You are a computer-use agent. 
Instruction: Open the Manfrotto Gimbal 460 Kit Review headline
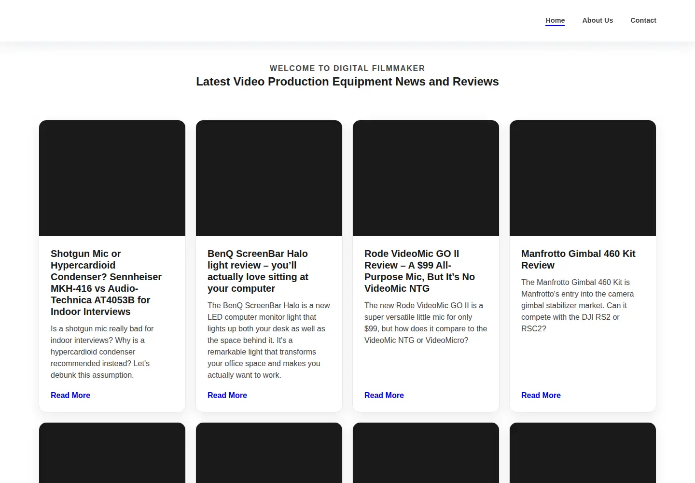[578, 259]
